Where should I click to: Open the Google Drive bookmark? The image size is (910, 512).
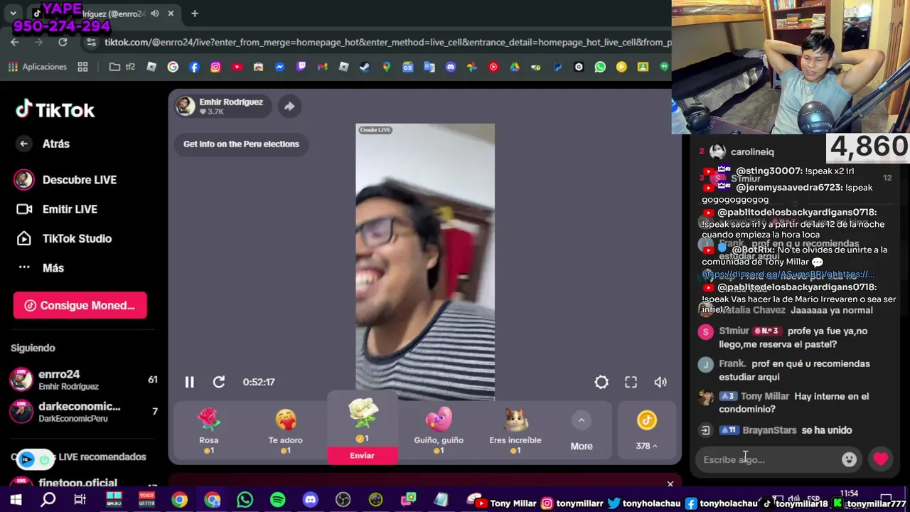pyautogui.click(x=514, y=67)
